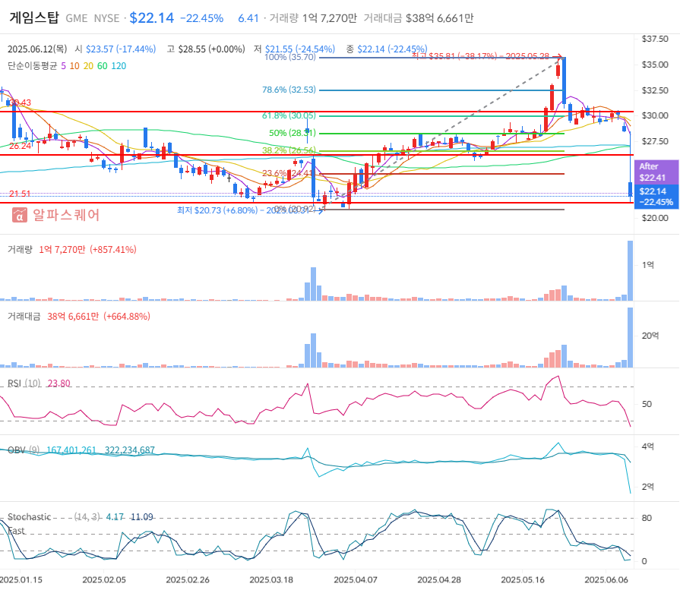Select the 10-day moving average legend
Viewport: 680px width, 590px height.
pyautogui.click(x=74, y=66)
